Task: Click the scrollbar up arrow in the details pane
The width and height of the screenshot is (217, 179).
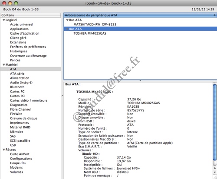Action: pyautogui.click(x=215, y=168)
